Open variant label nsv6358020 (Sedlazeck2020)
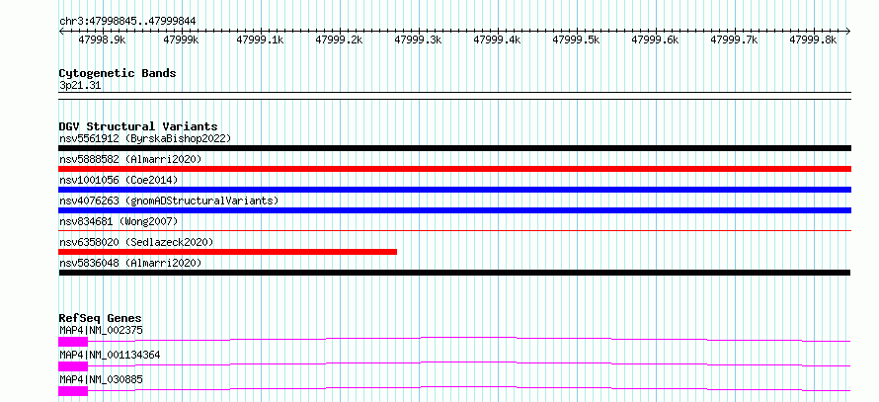This screenshot has width=879, height=402. pyautogui.click(x=136, y=242)
